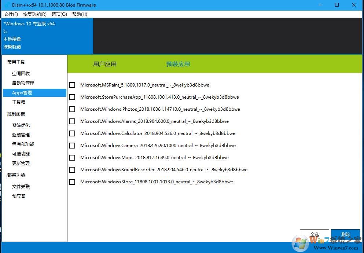This screenshot has height=253, width=364.
Task: Check the Microsoft.StorePurchaseApp checkbox
Action: [x=72, y=97]
